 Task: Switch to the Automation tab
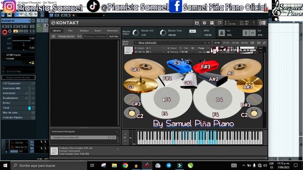pyautogui.click(x=113, y=31)
